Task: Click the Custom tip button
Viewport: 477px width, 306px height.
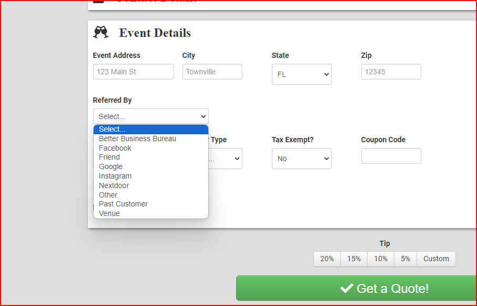Action: (x=436, y=259)
